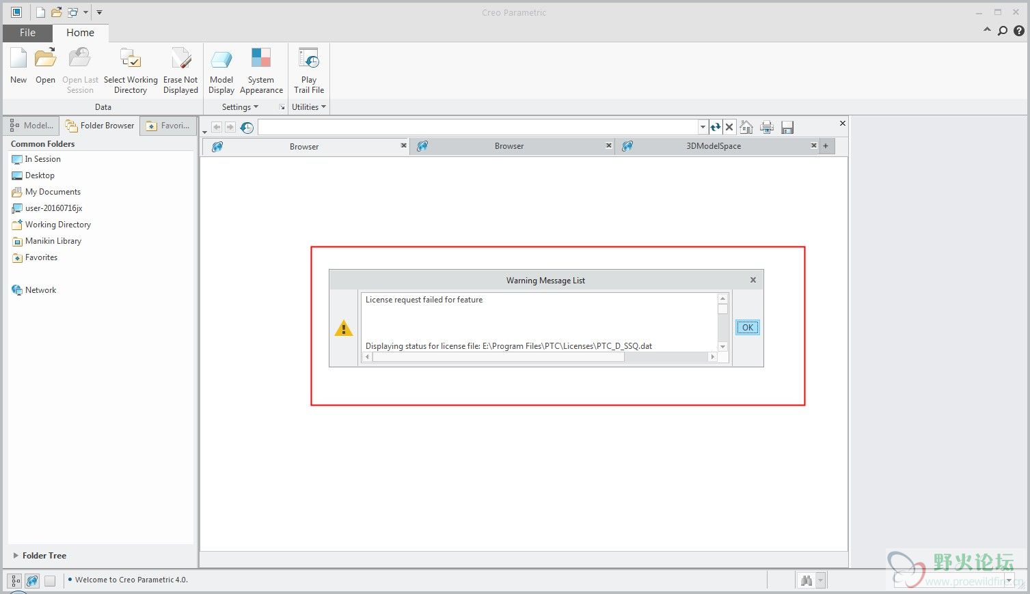
Task: Select the 3DModelSpace tab
Action: [714, 146]
